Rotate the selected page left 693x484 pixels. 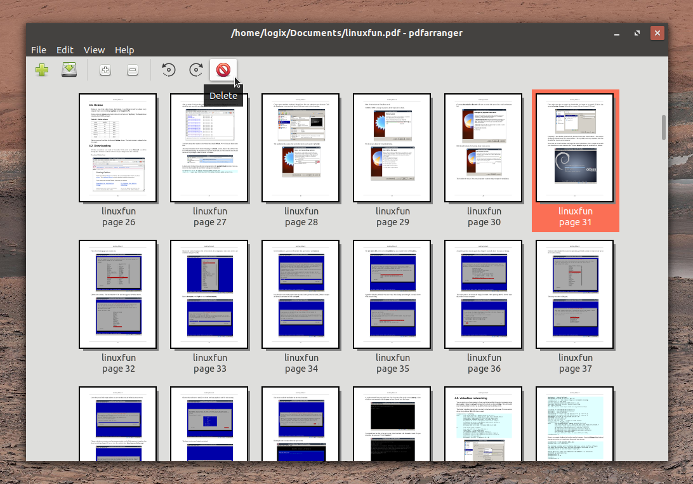point(168,70)
